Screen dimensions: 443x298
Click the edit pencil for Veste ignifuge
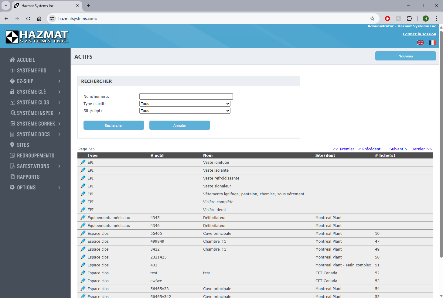coord(83,163)
